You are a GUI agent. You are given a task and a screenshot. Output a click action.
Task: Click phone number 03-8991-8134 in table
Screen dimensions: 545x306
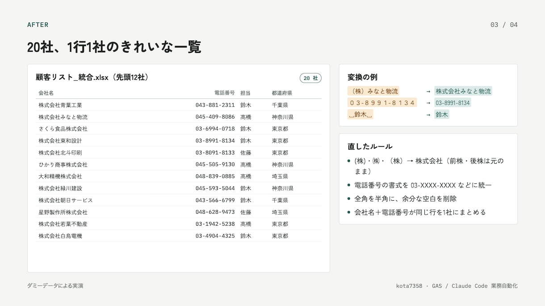click(215, 141)
